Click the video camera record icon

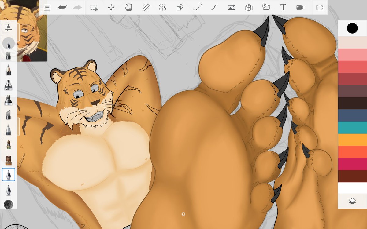tap(300, 8)
